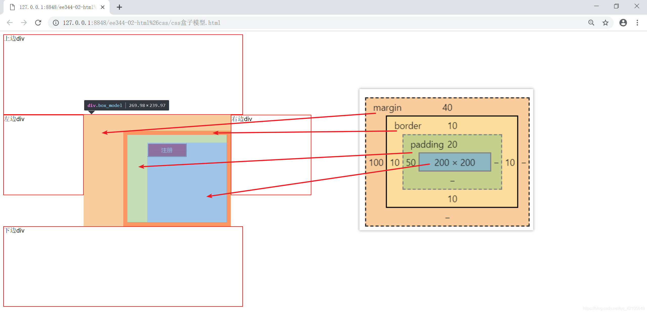
Task: Close the browser window
Action: [637, 6]
